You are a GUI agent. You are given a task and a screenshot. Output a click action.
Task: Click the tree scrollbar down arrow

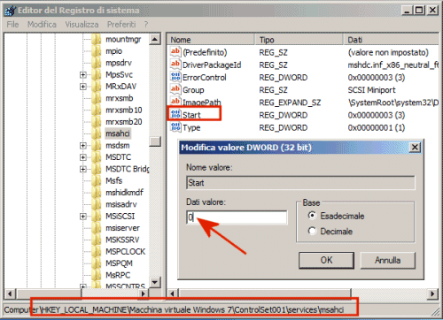click(155, 283)
